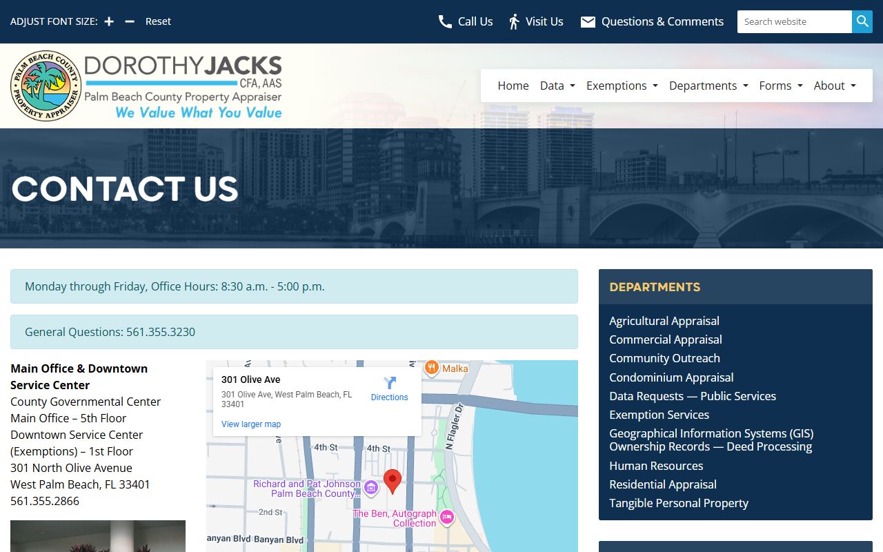The image size is (883, 552).
Task: Open the Visit Us link
Action: [x=536, y=21]
